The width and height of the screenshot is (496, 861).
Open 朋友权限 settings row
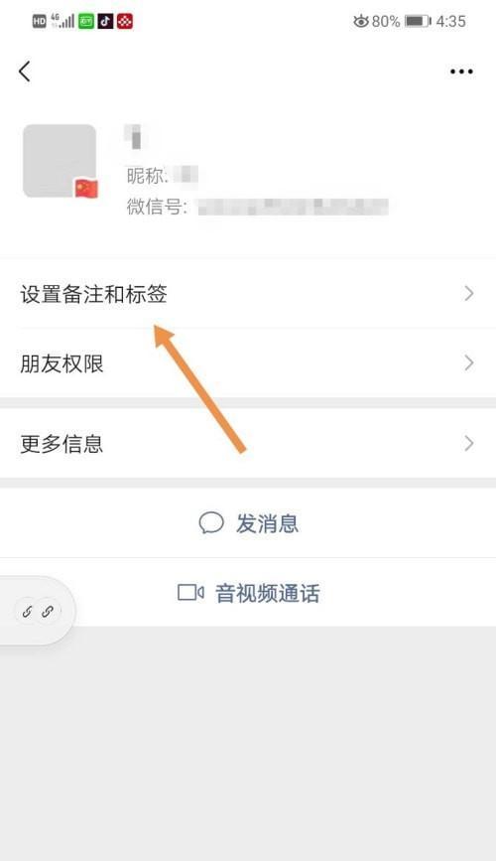click(248, 363)
